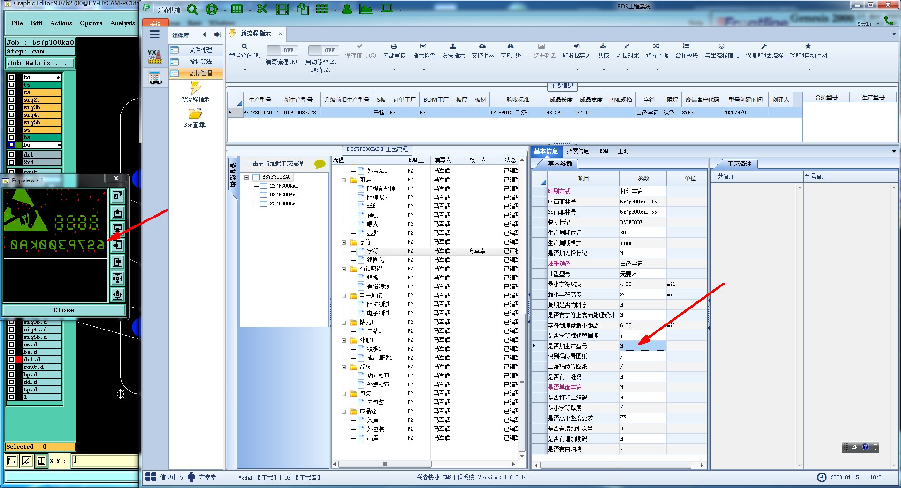Click the green magnifier search icon in the top bar

tap(192, 9)
